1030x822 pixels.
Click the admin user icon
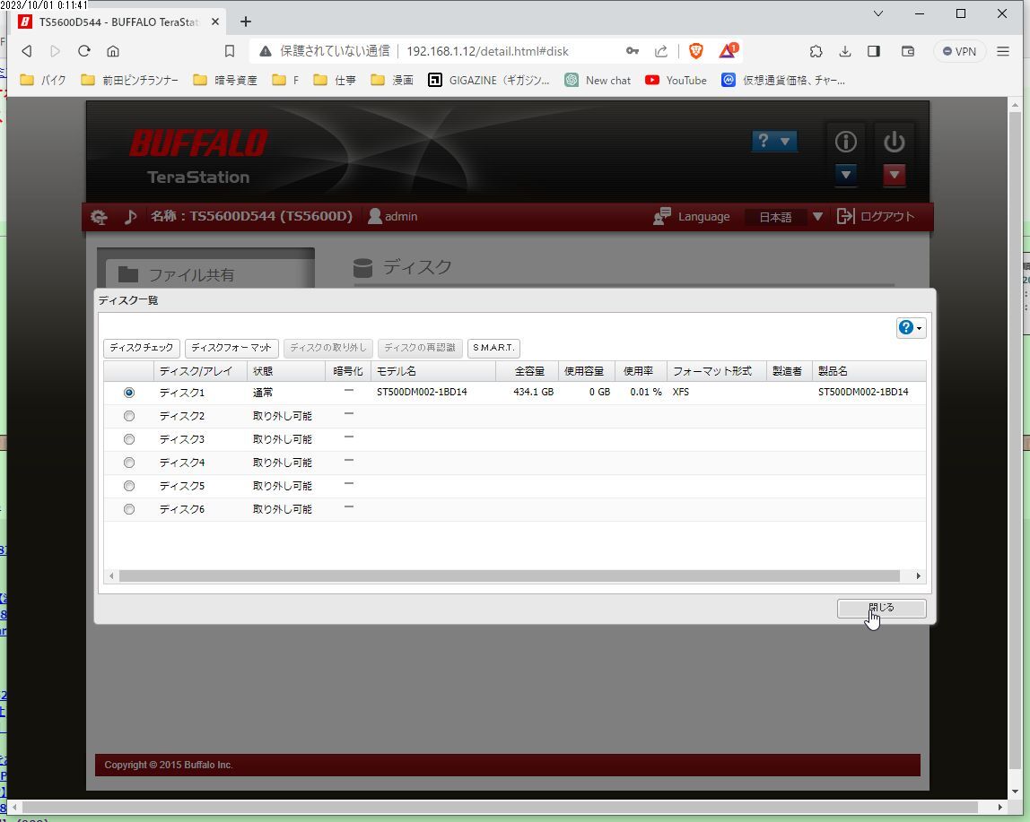point(375,216)
